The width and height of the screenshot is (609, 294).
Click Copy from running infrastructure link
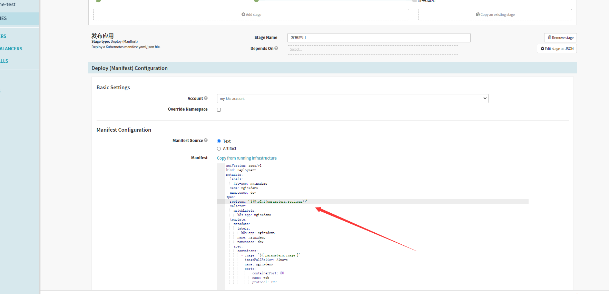click(x=247, y=158)
